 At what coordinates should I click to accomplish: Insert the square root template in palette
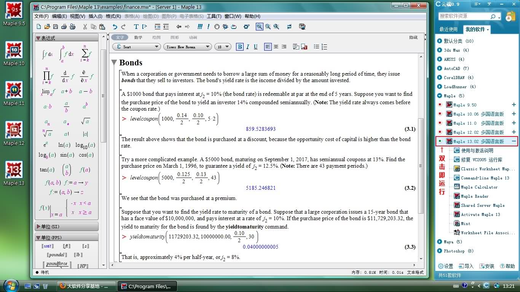pyautogui.click(x=85, y=122)
